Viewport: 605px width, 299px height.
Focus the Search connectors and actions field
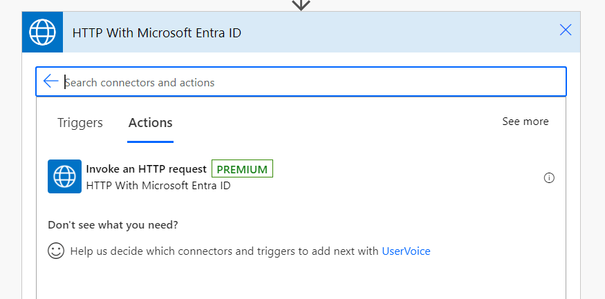(x=311, y=82)
